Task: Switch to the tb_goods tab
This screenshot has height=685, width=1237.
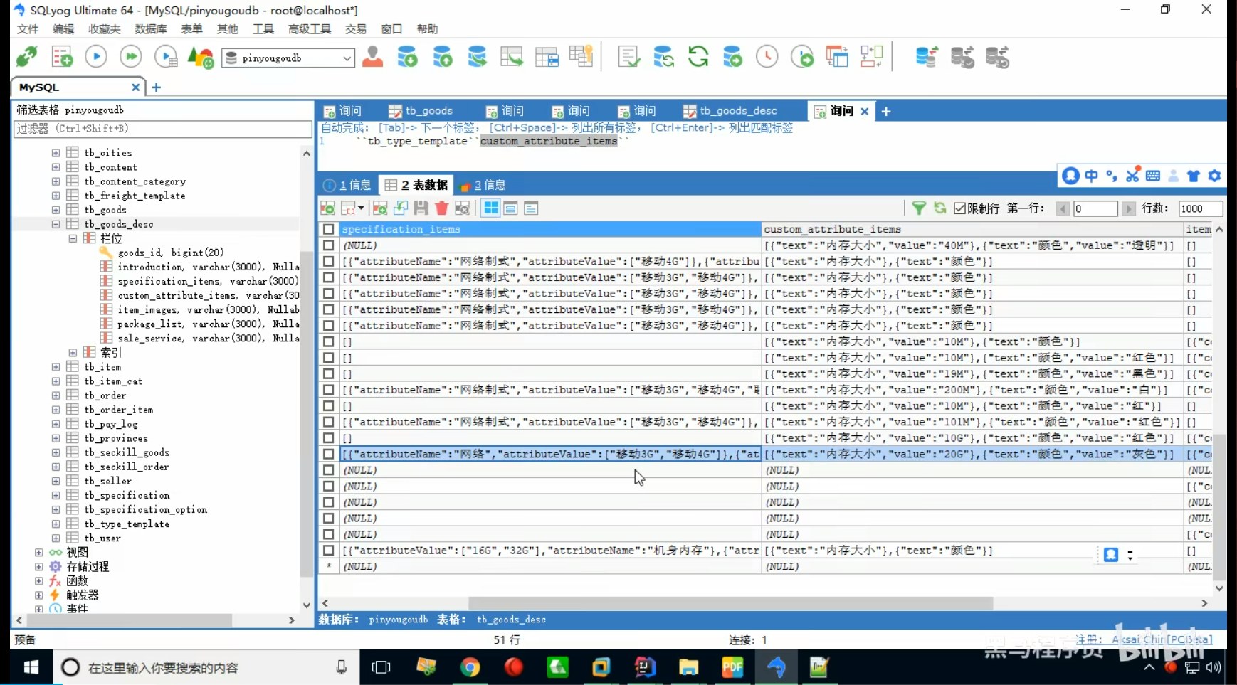Action: point(421,111)
